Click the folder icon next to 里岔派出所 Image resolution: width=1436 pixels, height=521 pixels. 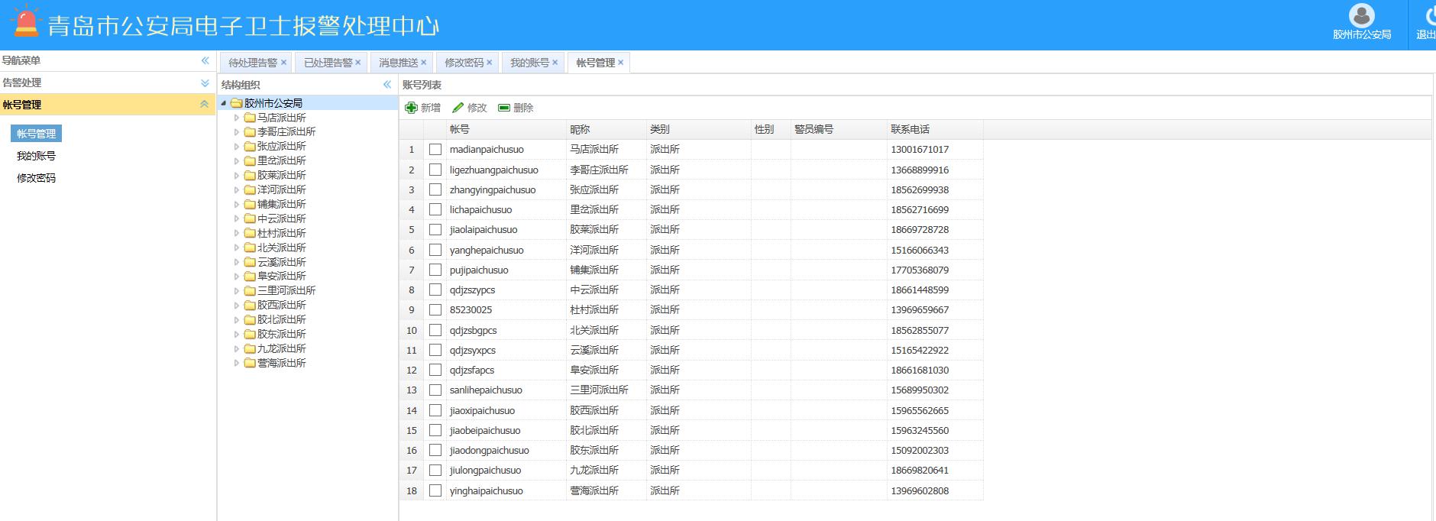250,161
